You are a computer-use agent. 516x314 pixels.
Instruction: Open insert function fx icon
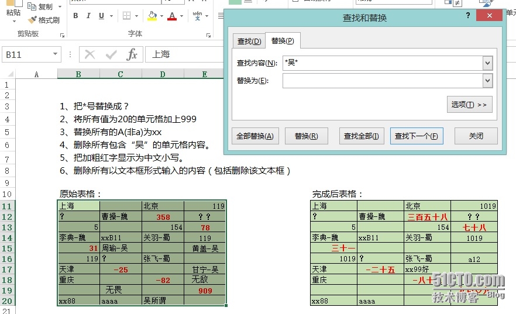tap(132, 54)
